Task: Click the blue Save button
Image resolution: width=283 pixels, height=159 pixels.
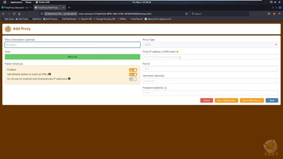Action: (x=272, y=100)
